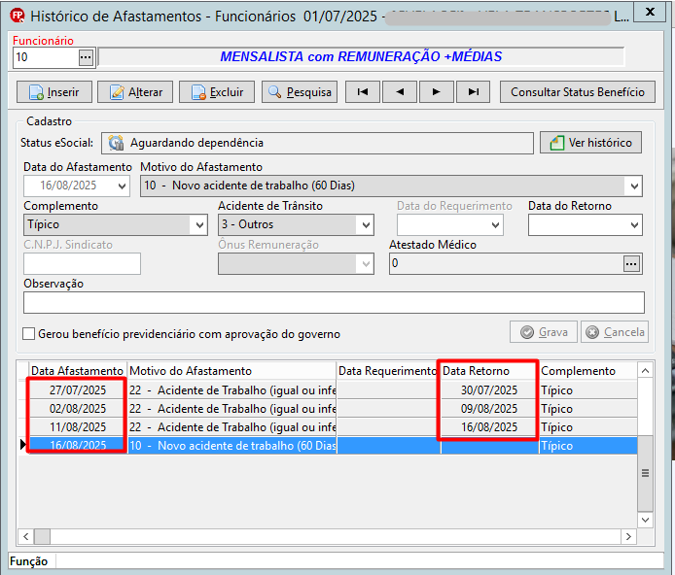Click the Excluir delete button
Image resolution: width=675 pixels, height=575 pixels.
(x=217, y=92)
